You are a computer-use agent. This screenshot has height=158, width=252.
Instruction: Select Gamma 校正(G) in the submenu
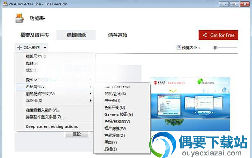coord(122,115)
